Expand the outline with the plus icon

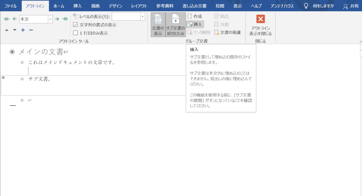(x=23, y=30)
